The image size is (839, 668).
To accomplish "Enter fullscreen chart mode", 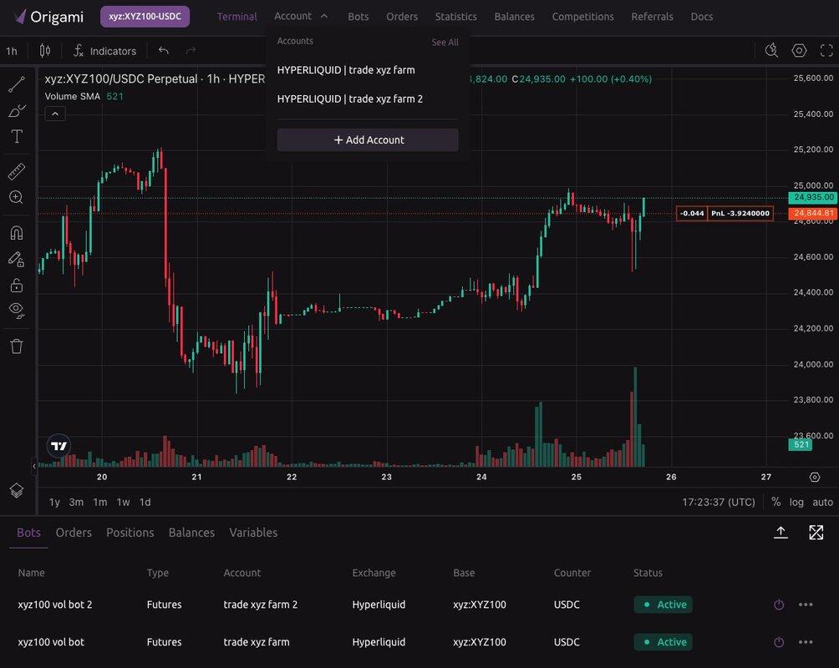I will pos(826,51).
